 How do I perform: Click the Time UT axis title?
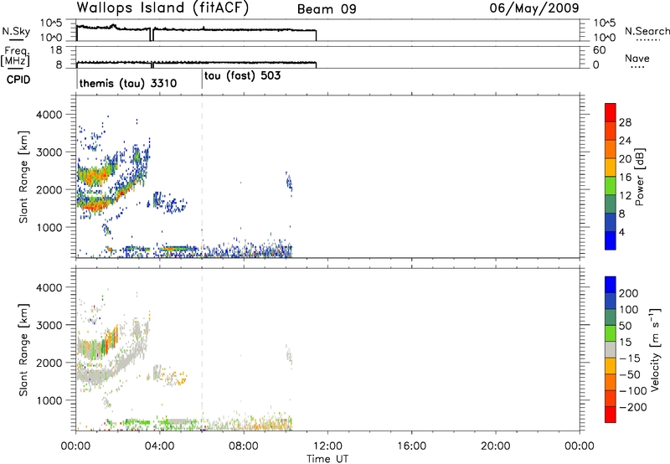pos(327,459)
